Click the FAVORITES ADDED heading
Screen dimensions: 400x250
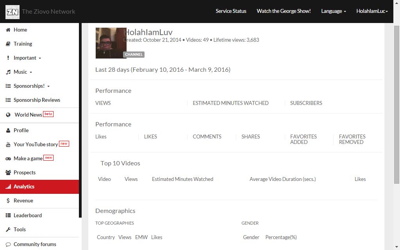(303, 139)
